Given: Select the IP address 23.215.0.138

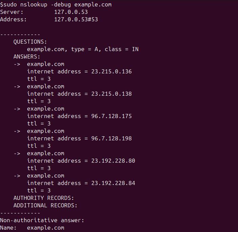Looking at the screenshot, I should pos(112,94).
